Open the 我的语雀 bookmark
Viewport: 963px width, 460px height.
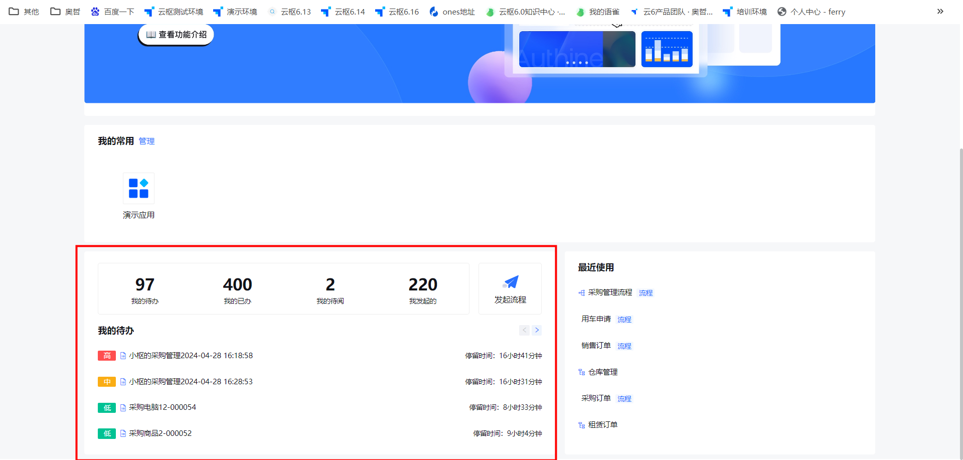[x=597, y=12]
